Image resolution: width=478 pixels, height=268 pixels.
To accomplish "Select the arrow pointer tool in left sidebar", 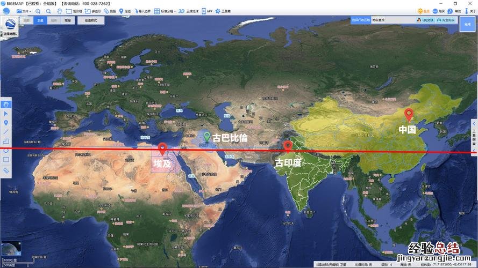I will pos(6,114).
